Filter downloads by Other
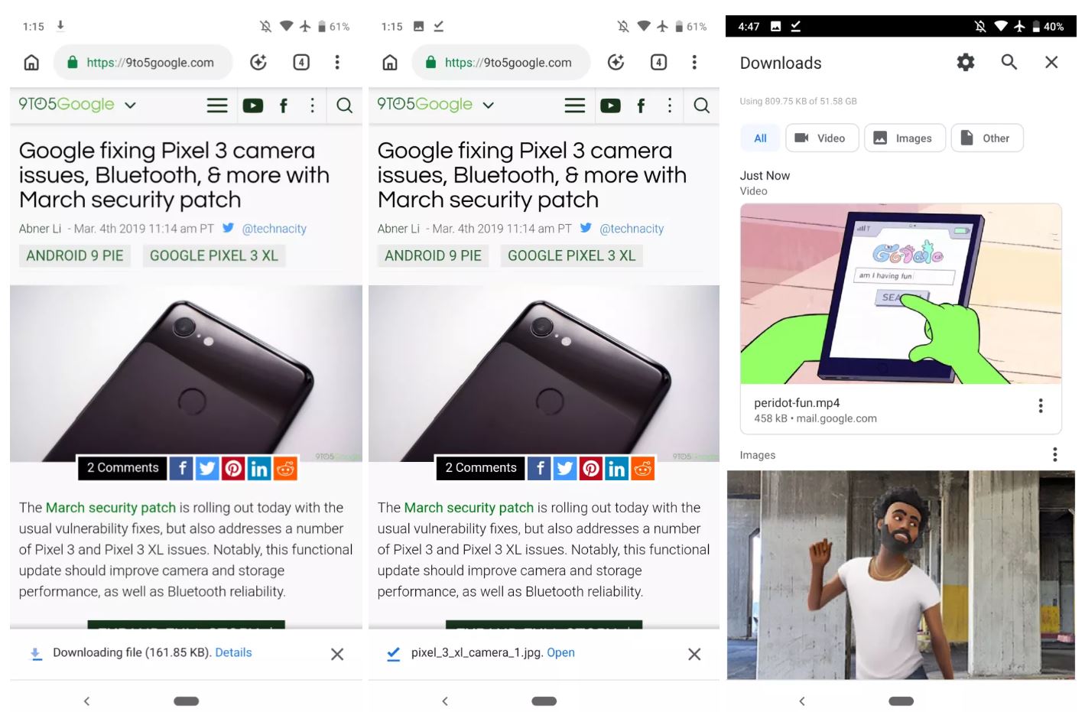This screenshot has height=712, width=1085. pos(986,138)
